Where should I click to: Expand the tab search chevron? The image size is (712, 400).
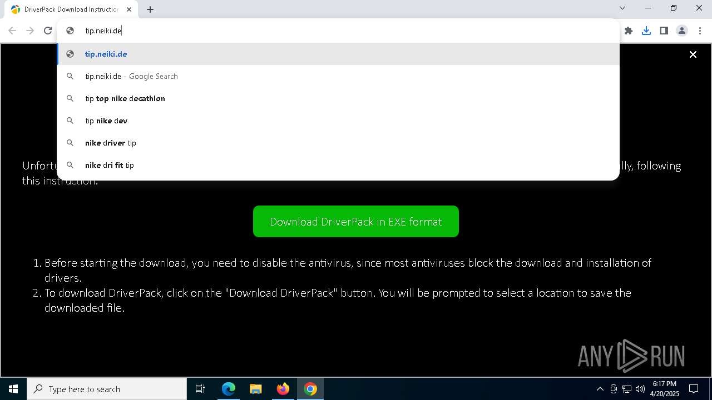(x=622, y=8)
